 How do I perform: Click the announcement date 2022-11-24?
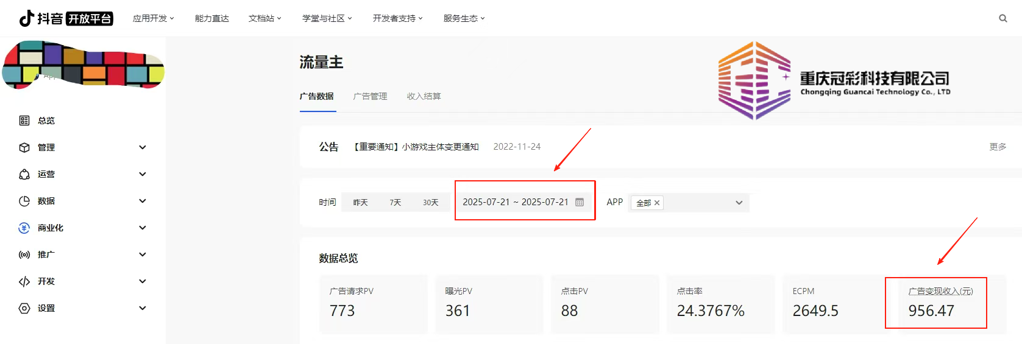517,147
